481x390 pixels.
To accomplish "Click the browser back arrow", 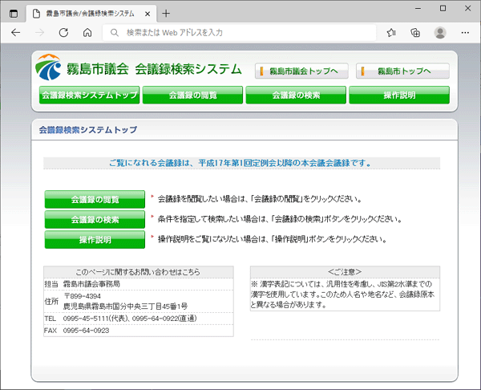I will click(x=15, y=33).
